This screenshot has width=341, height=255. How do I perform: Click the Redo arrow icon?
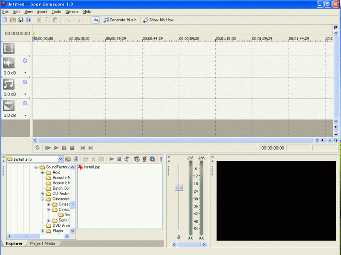point(81,20)
